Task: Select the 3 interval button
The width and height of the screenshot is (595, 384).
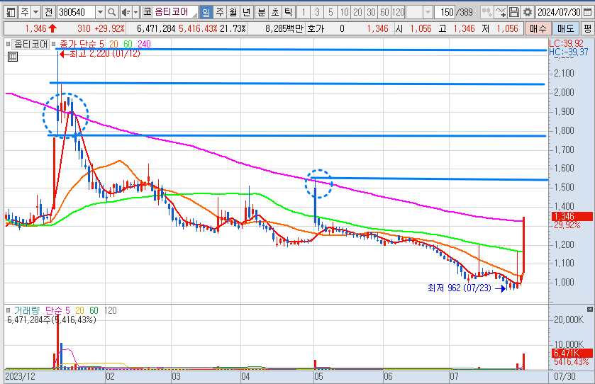Action: point(317,13)
